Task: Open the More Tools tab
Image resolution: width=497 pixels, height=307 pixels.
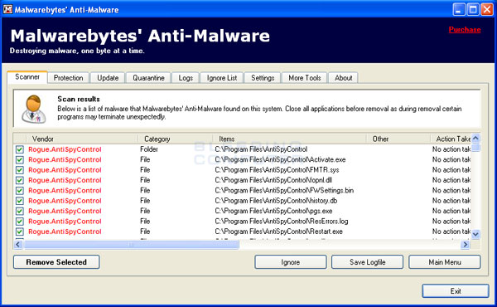Action: pos(304,78)
